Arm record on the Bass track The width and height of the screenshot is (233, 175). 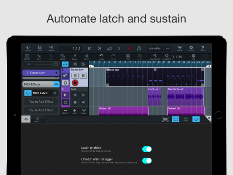[x=75, y=102]
